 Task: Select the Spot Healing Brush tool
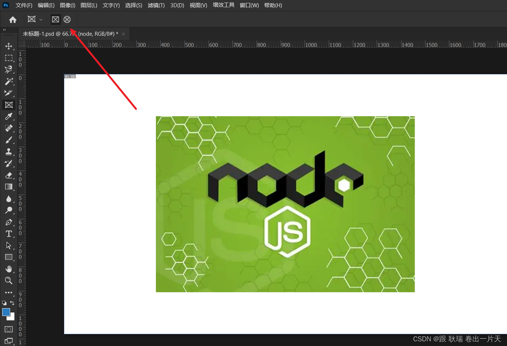pyautogui.click(x=9, y=128)
